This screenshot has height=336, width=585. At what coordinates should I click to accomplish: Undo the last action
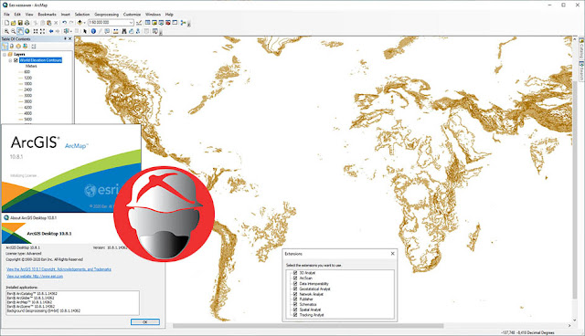64,23
